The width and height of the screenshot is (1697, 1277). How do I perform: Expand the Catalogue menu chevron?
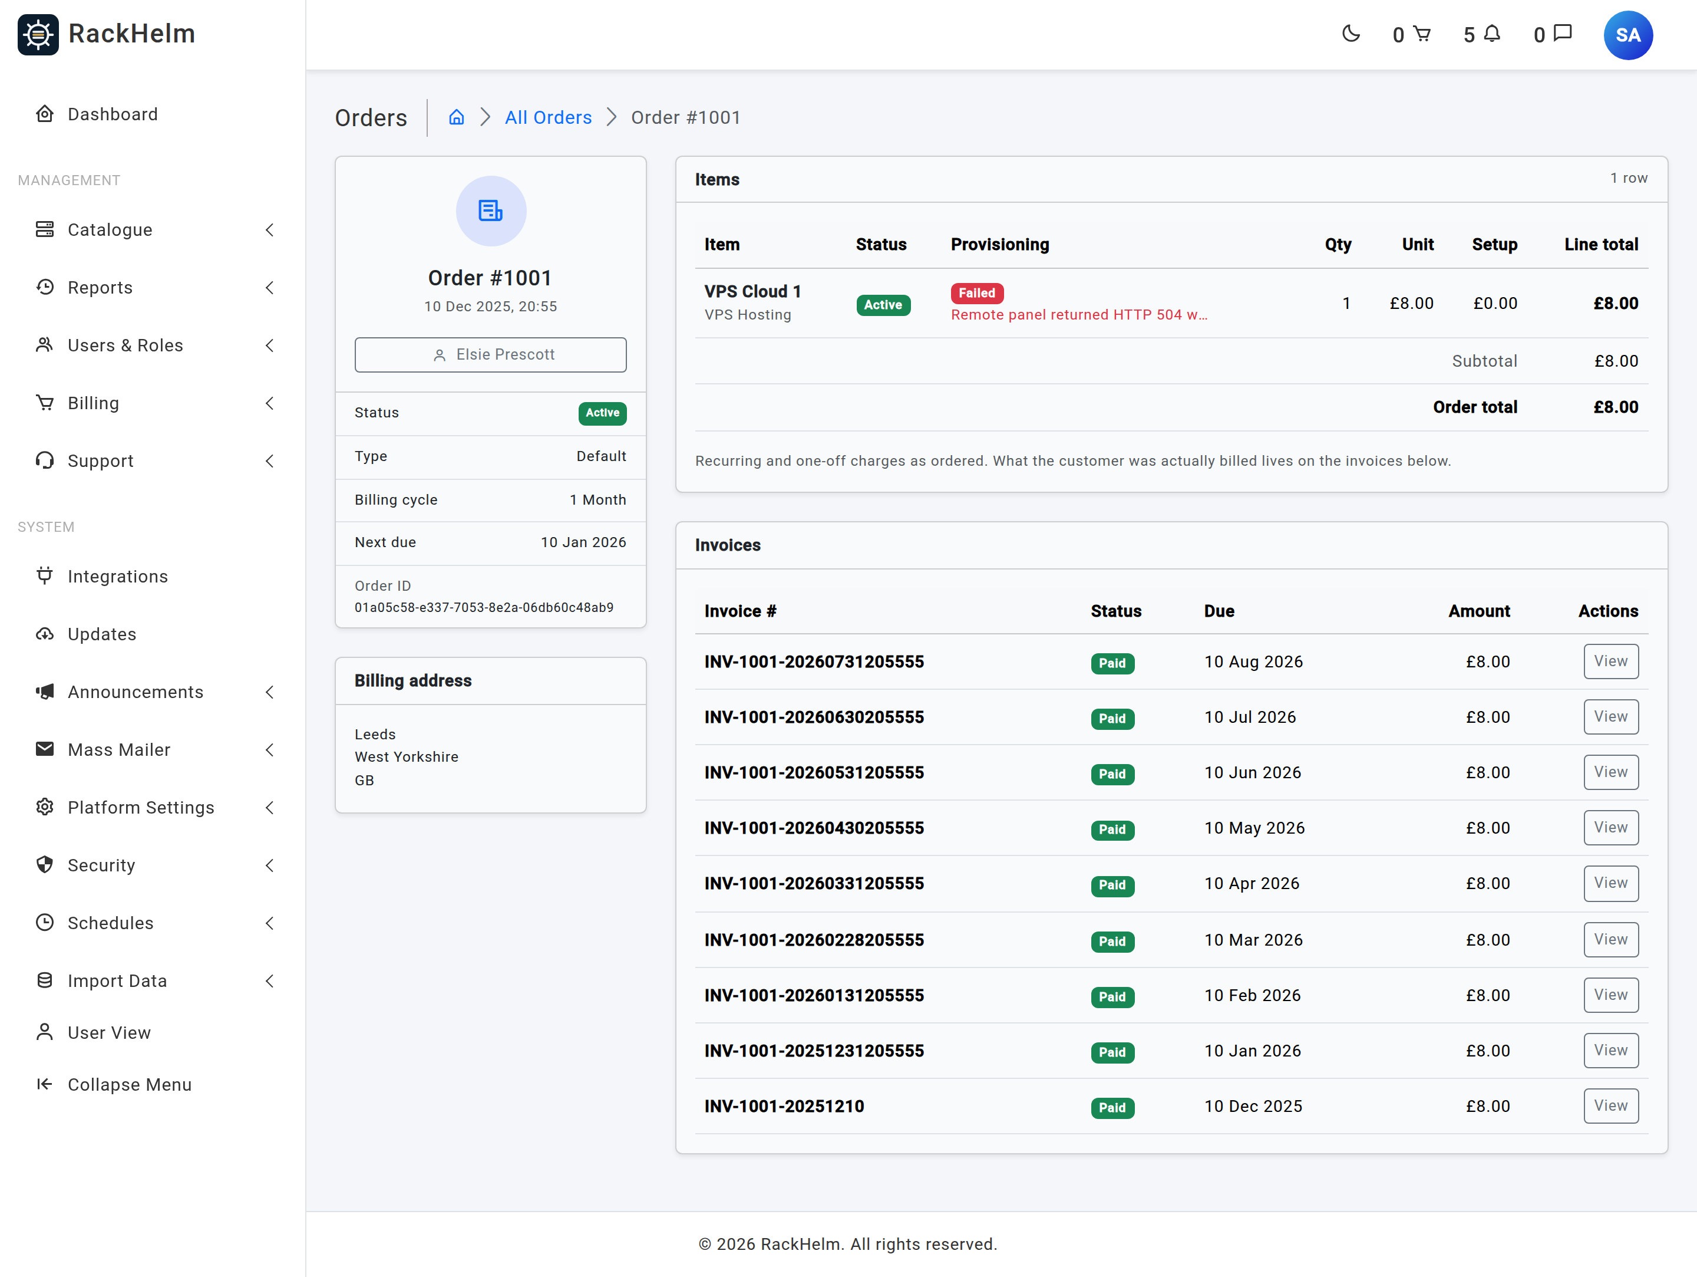point(269,229)
